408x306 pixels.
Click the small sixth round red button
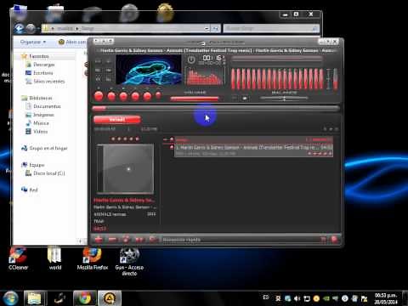click(158, 95)
